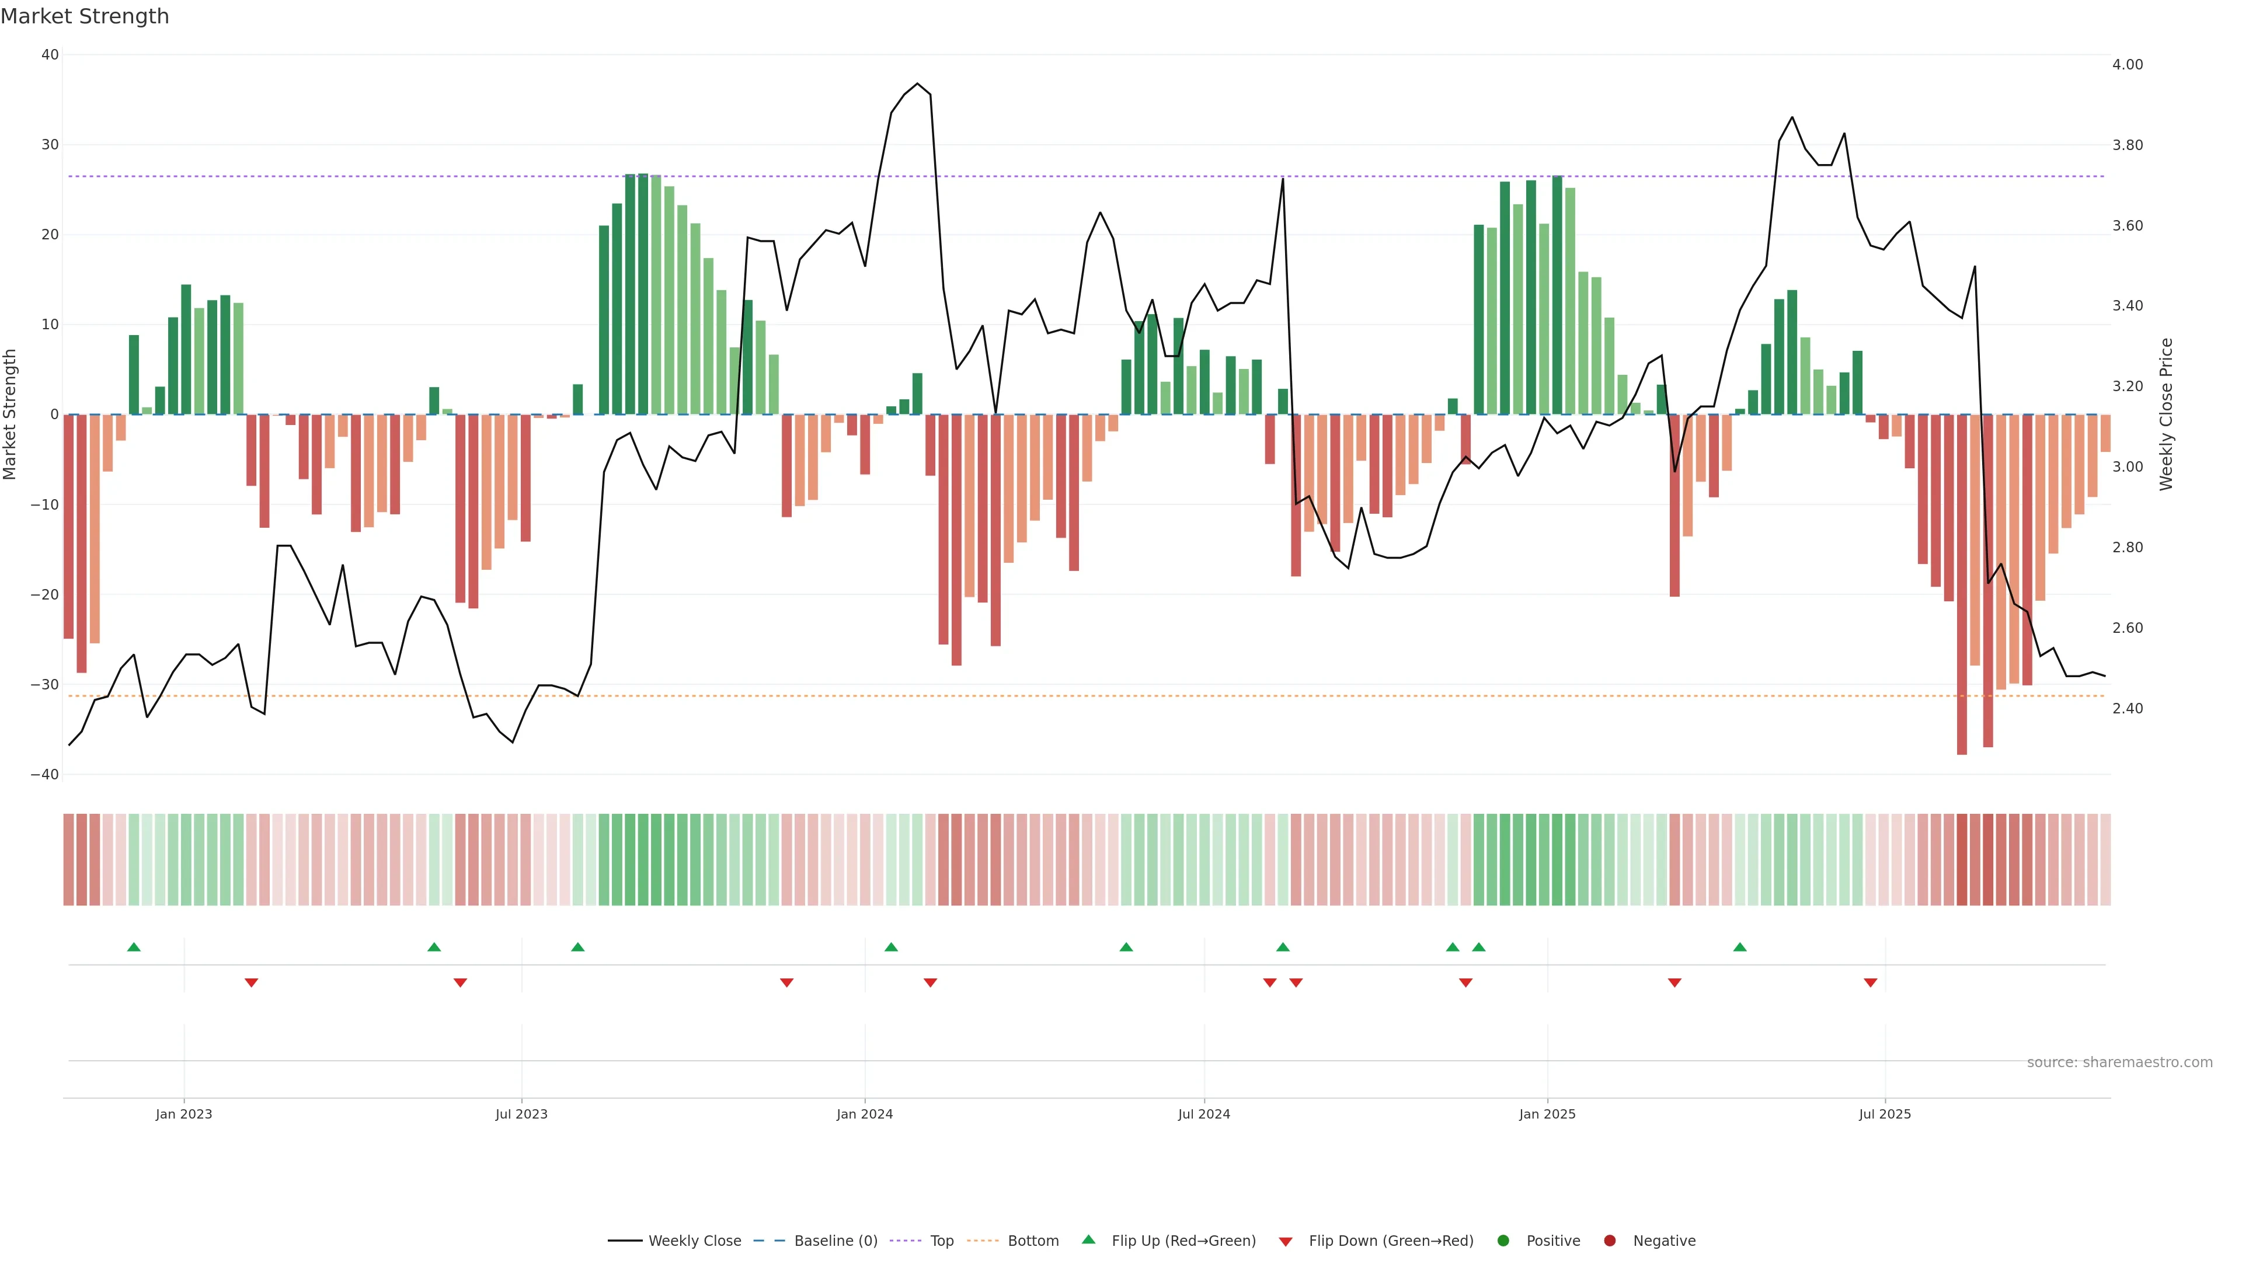Click the source: sharemaestro.com text
Screen dimensions: 2242x1261
2119,1063
